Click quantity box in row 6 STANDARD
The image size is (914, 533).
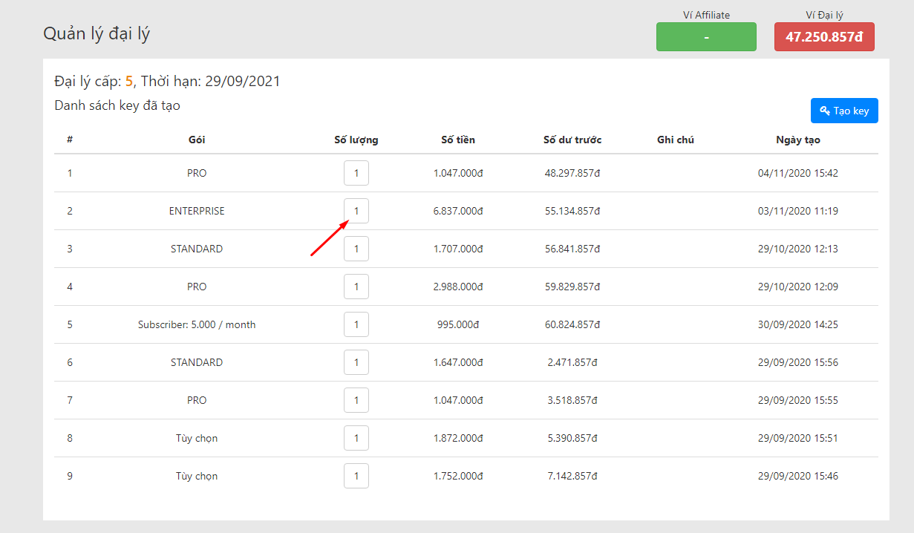click(356, 362)
